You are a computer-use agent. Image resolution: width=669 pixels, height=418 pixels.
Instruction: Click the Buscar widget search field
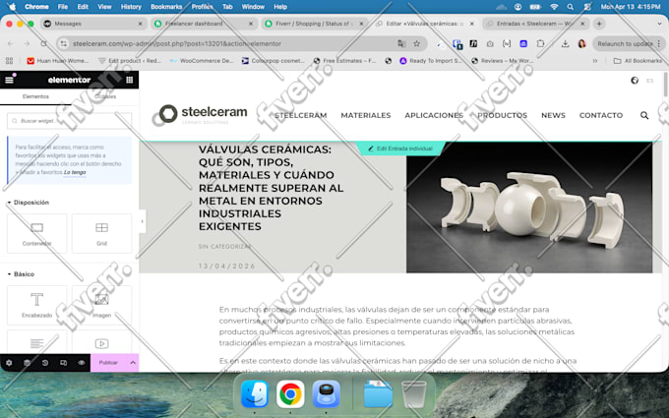pos(70,121)
